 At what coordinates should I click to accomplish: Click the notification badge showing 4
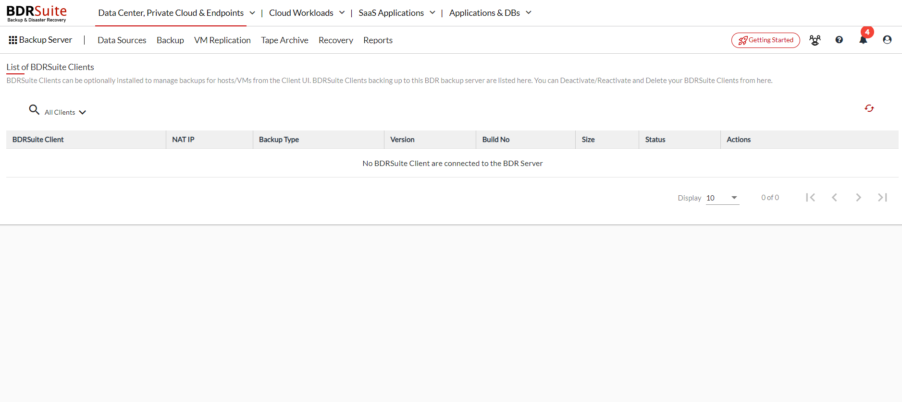tap(867, 32)
